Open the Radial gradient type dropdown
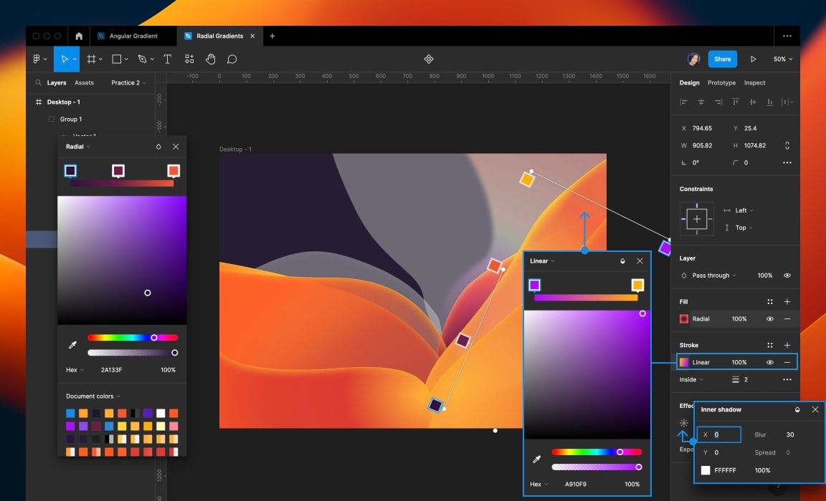This screenshot has height=501, width=826. pyautogui.click(x=77, y=147)
